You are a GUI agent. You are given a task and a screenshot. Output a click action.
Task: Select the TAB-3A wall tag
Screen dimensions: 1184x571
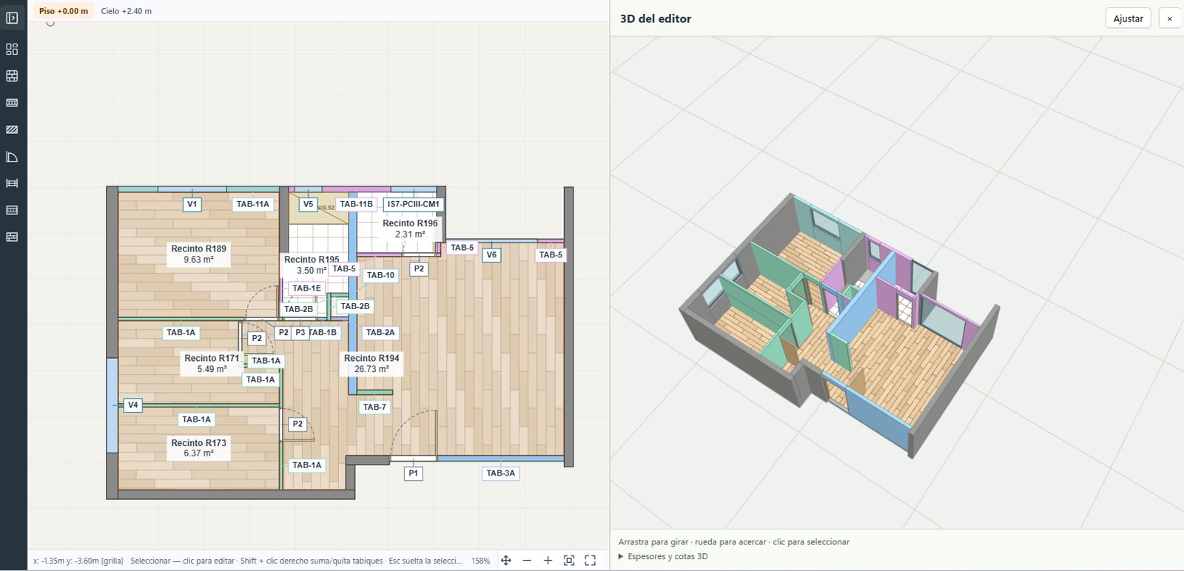tap(501, 473)
